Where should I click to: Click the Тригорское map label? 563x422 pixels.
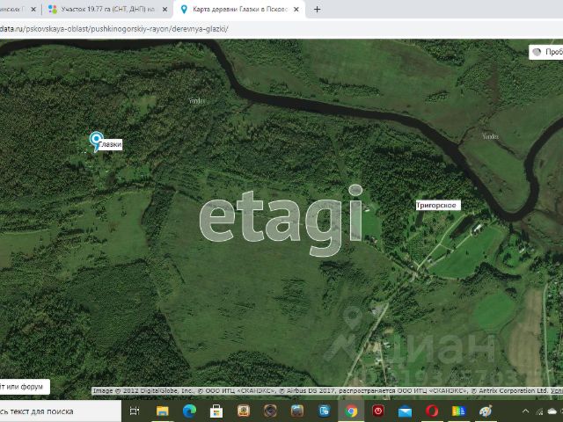click(x=438, y=205)
